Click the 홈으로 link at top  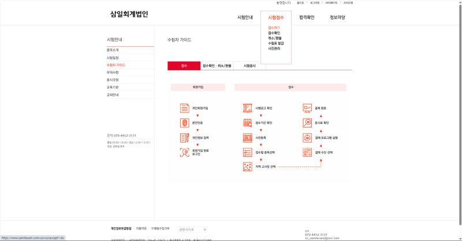coord(300,3)
